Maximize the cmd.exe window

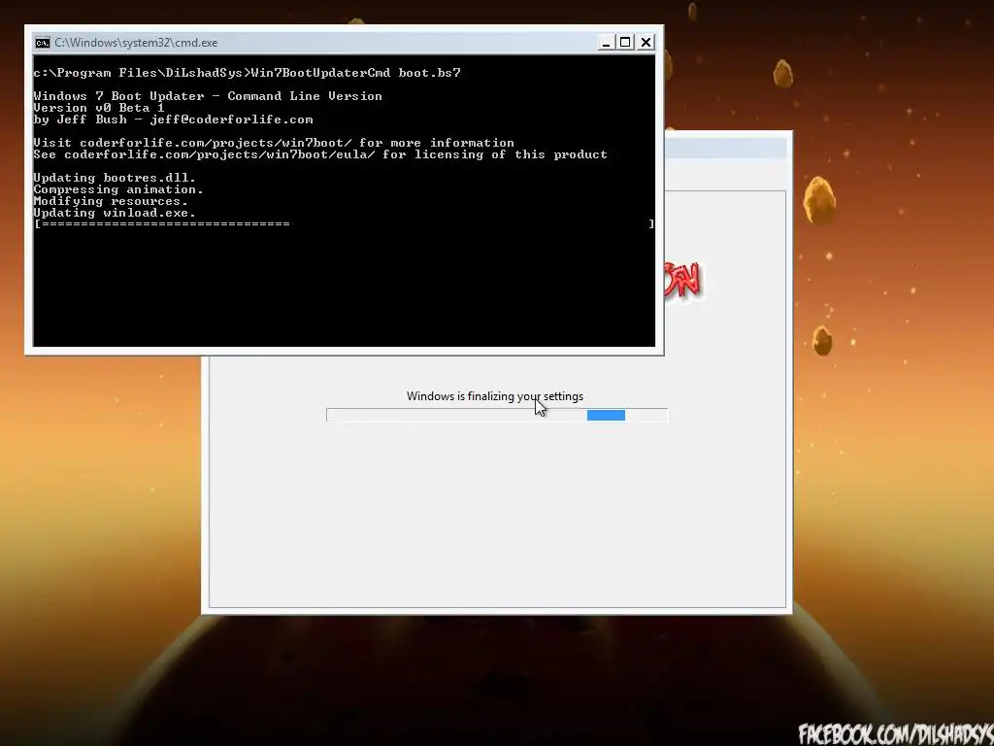pos(625,43)
